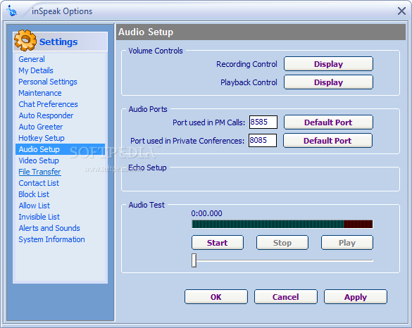Go to Hotkey Setup
The image size is (412, 328).
coord(42,138)
